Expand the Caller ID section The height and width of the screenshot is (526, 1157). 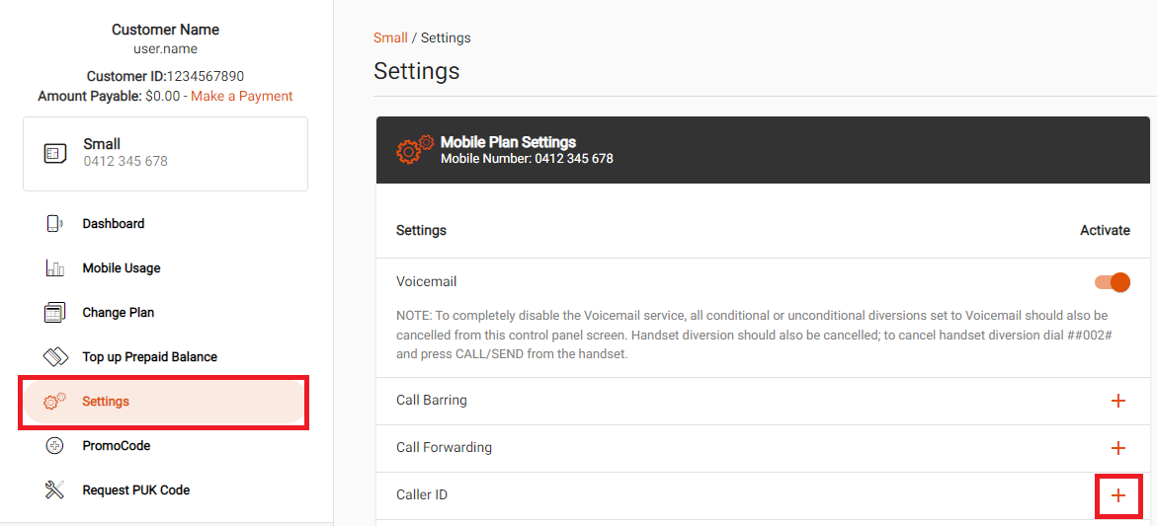coord(1117,495)
